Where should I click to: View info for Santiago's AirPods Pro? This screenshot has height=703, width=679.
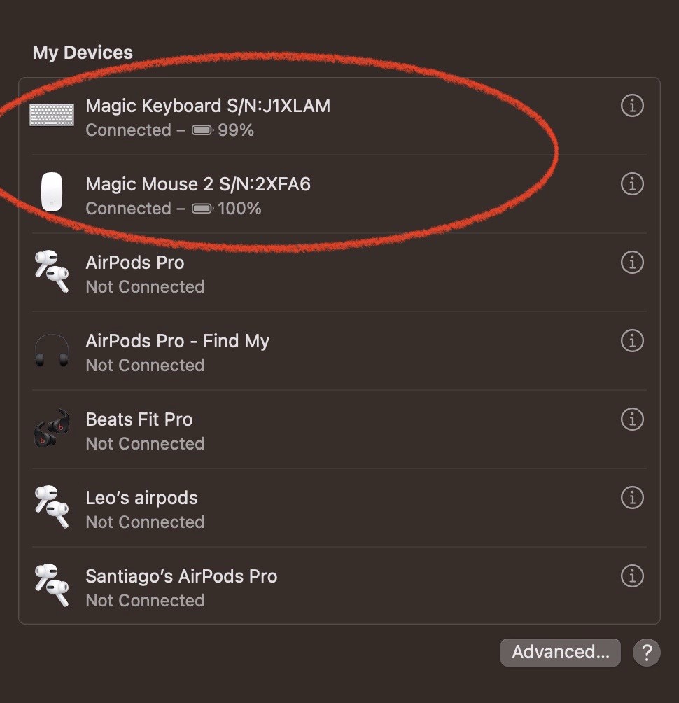632,576
